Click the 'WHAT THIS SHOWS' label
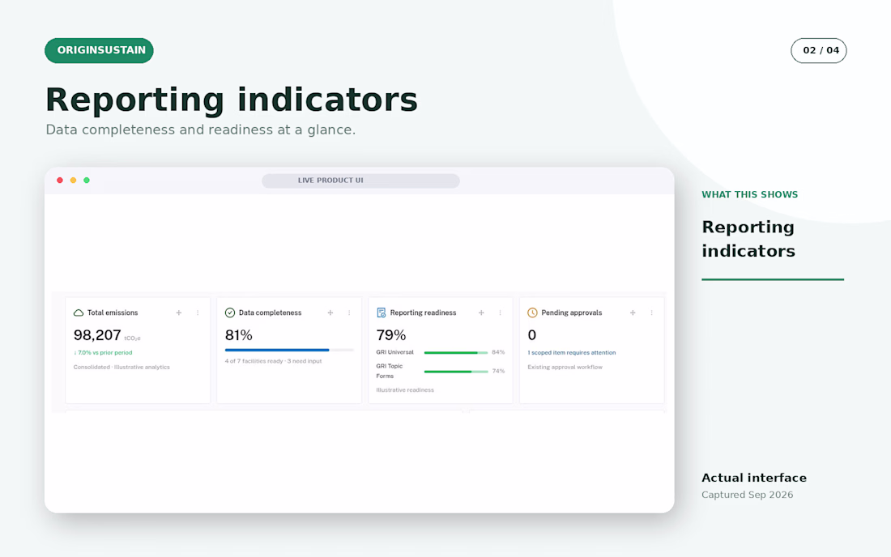 coord(749,195)
